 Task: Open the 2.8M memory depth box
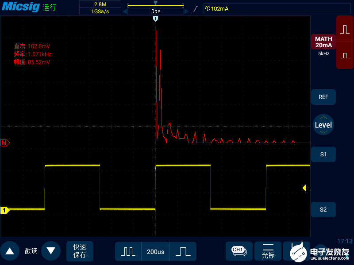click(100, 4)
